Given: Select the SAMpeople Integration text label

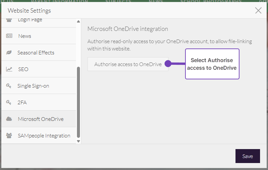Looking at the screenshot, I should coord(44,135).
